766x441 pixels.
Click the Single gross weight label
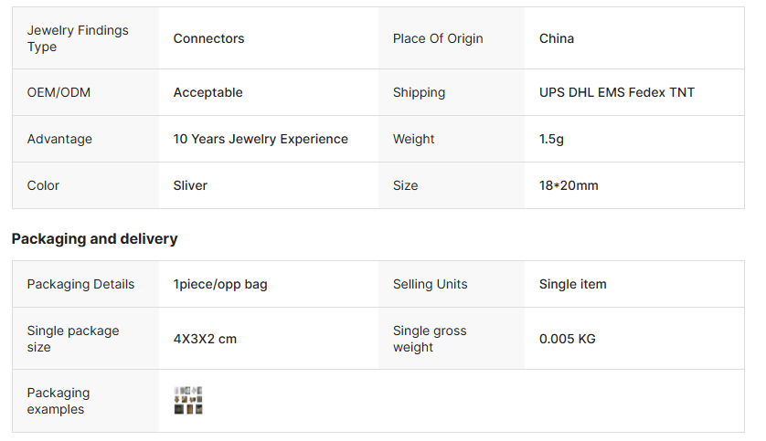click(430, 339)
